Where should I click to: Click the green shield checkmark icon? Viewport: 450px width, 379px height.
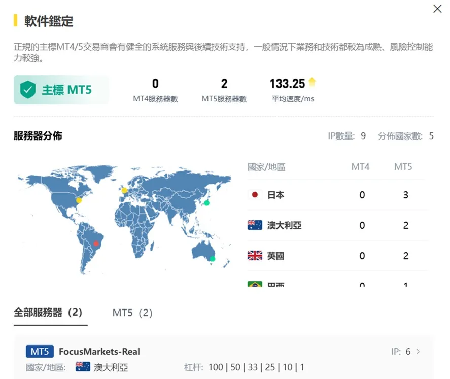tap(28, 89)
